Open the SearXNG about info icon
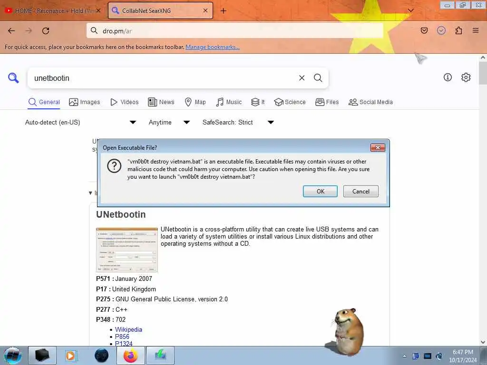Viewport: 487px width, 365px height. coord(448,77)
